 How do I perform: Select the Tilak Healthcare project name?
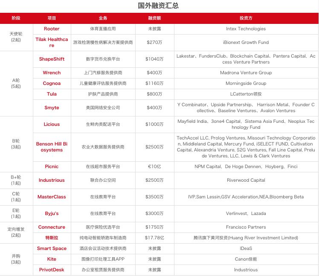click(x=52, y=42)
